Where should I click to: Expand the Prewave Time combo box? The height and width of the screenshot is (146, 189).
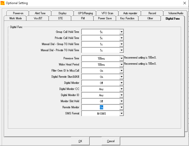point(121,58)
